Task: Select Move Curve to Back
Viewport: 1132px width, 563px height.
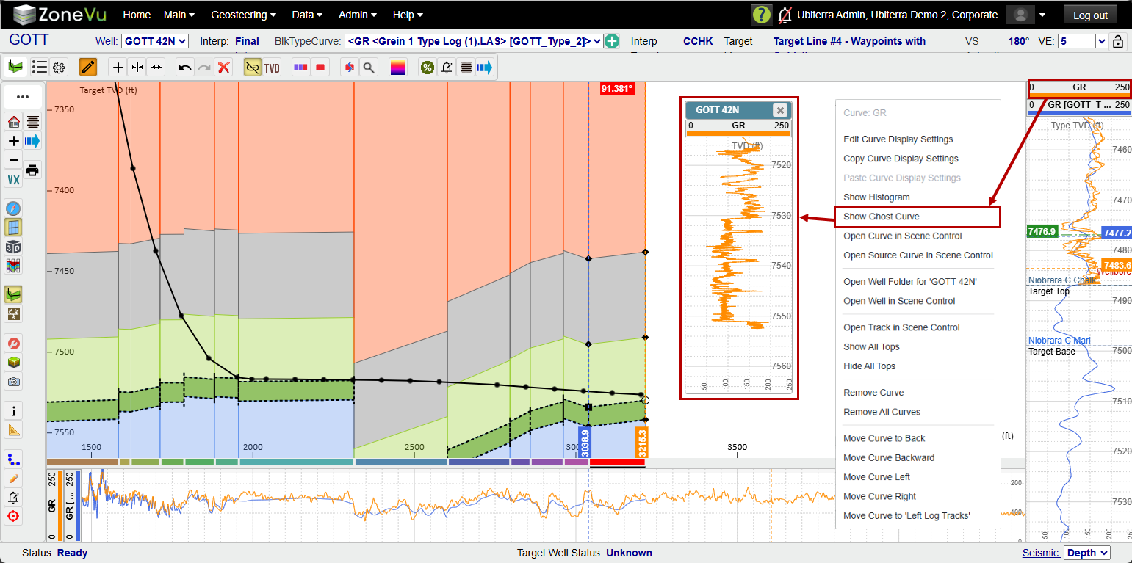Action: click(884, 438)
